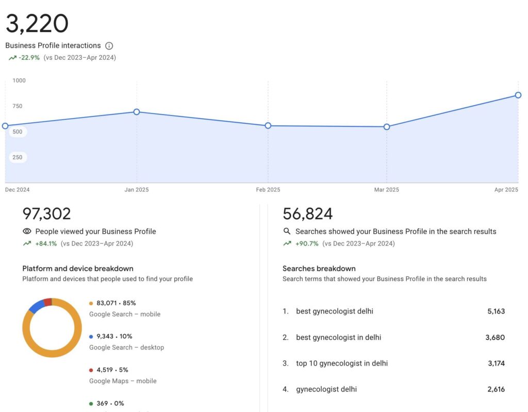Click the '369 · 0%' value
Image resolution: width=528 pixels, height=412 pixels.
[110, 403]
